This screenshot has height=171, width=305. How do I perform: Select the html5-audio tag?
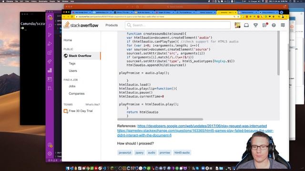[x=182, y=152]
